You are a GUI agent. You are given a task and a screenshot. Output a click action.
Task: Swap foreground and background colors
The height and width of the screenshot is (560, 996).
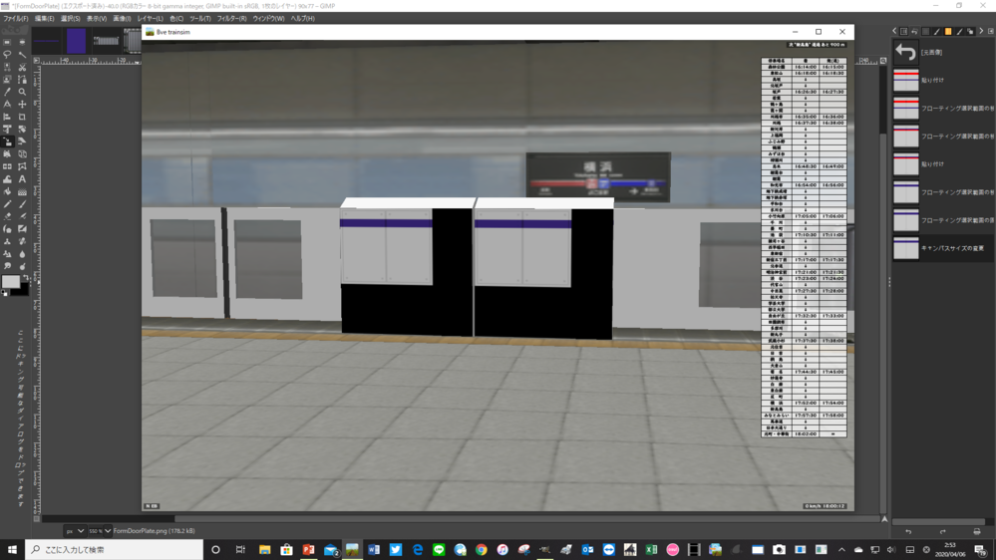click(x=25, y=278)
